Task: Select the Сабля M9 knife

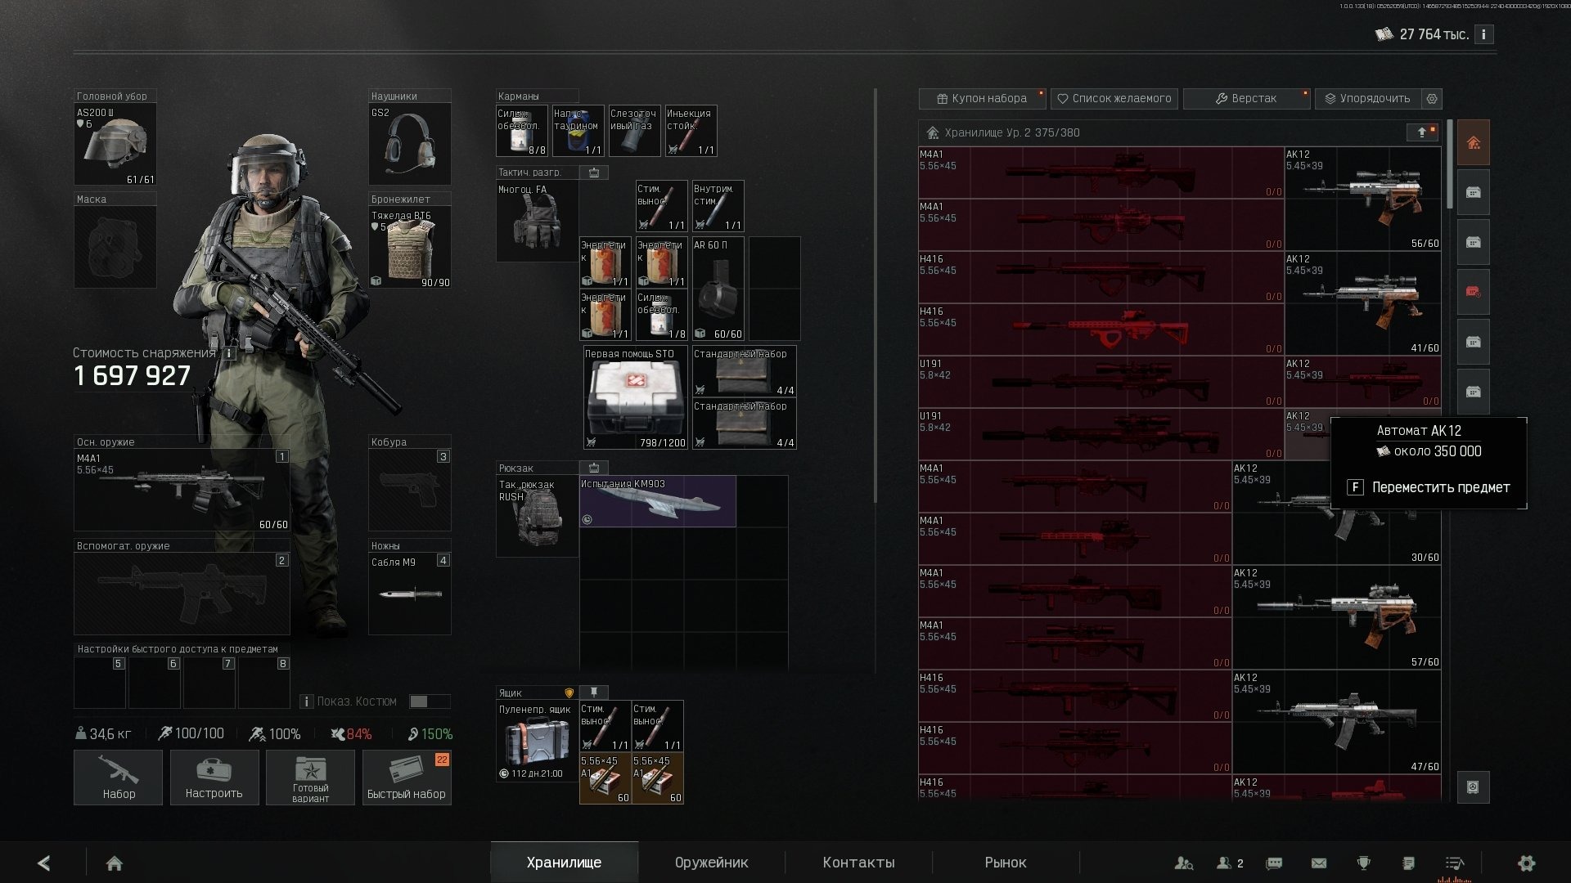Action: (x=410, y=594)
